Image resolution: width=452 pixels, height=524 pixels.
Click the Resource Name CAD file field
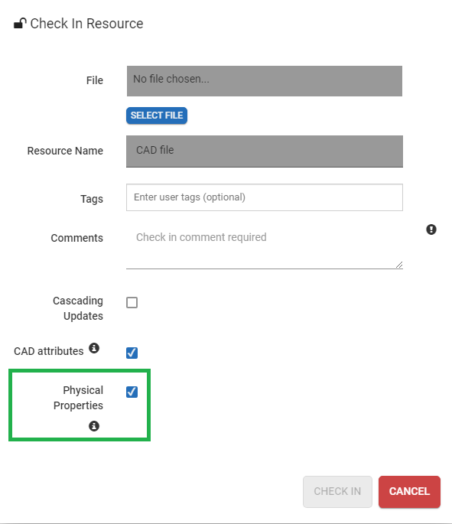coord(265,151)
